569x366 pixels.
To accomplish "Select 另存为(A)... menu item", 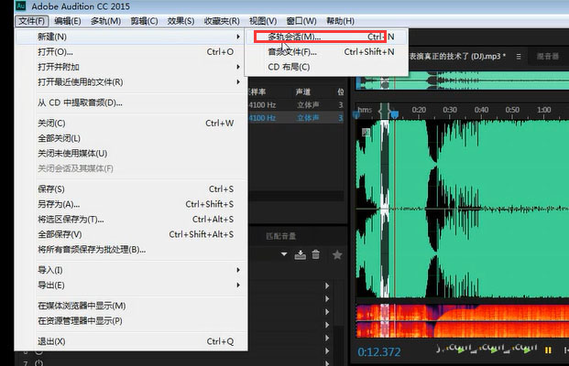I will tap(131, 204).
